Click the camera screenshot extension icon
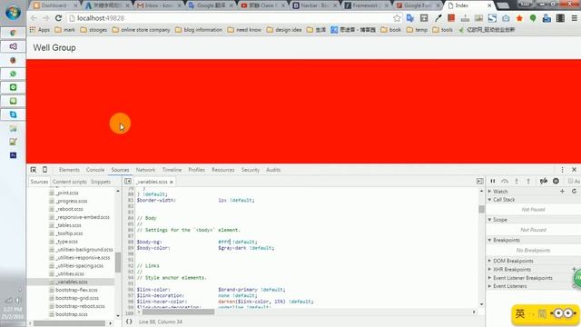The image size is (581, 327). coord(506,18)
